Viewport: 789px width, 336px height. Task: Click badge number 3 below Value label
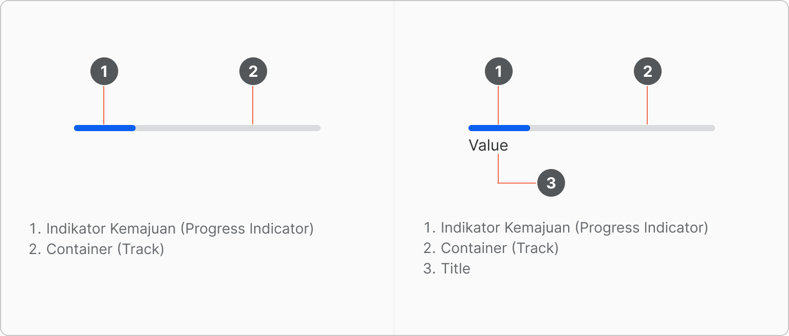click(x=551, y=183)
